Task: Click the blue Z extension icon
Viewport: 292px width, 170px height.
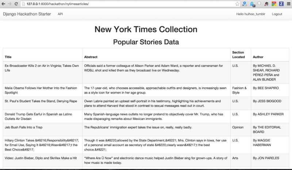Action: point(281,4)
